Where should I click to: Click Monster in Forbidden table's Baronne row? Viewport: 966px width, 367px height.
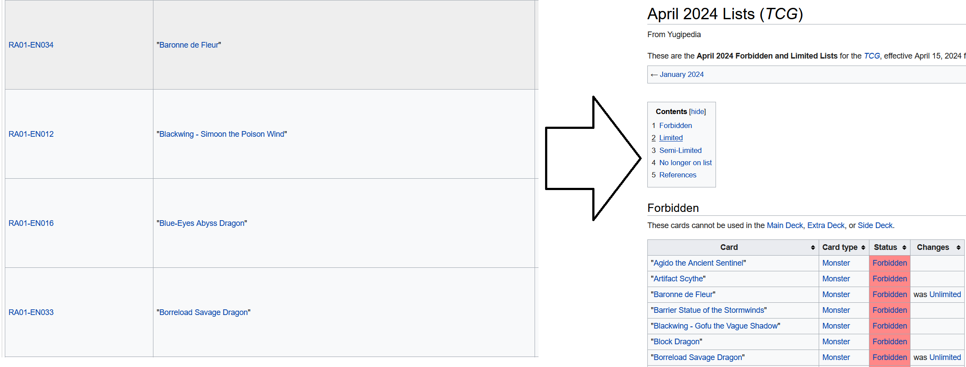(x=836, y=294)
